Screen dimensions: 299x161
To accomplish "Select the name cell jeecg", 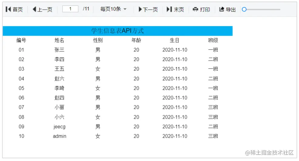I will 59,127.
